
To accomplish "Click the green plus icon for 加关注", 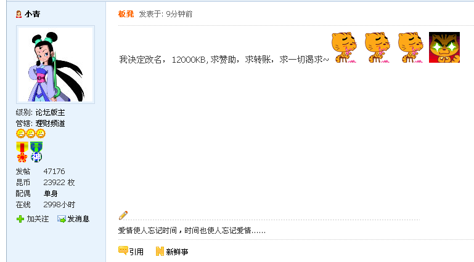I will (x=20, y=219).
